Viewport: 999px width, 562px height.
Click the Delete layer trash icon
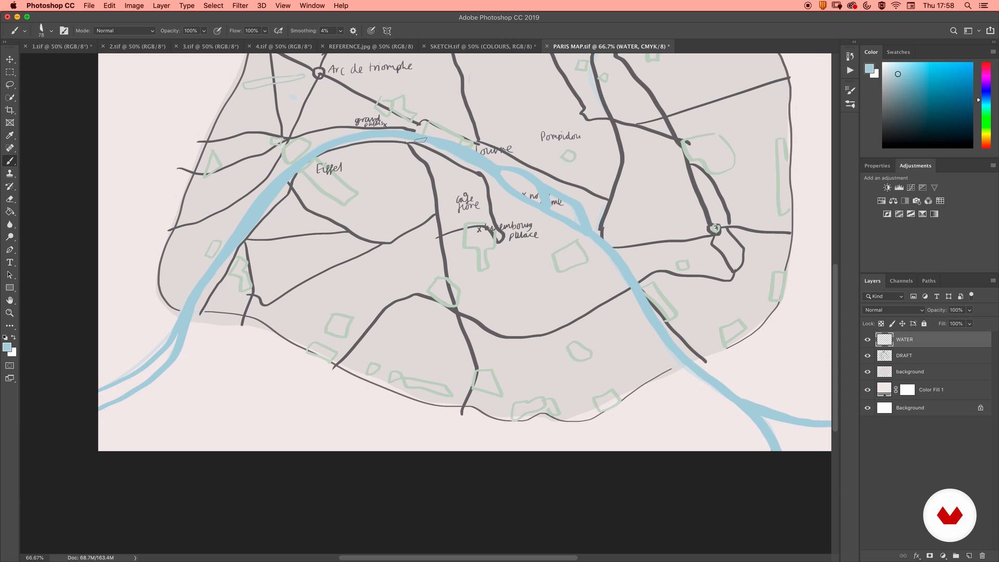click(x=982, y=556)
